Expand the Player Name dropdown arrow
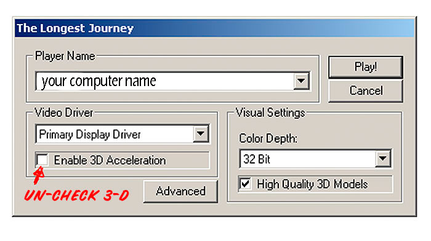The width and height of the screenshot is (431, 241). coord(301,81)
